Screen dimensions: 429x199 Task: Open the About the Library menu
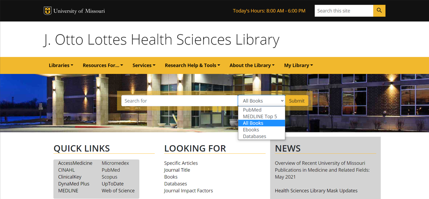pos(252,65)
